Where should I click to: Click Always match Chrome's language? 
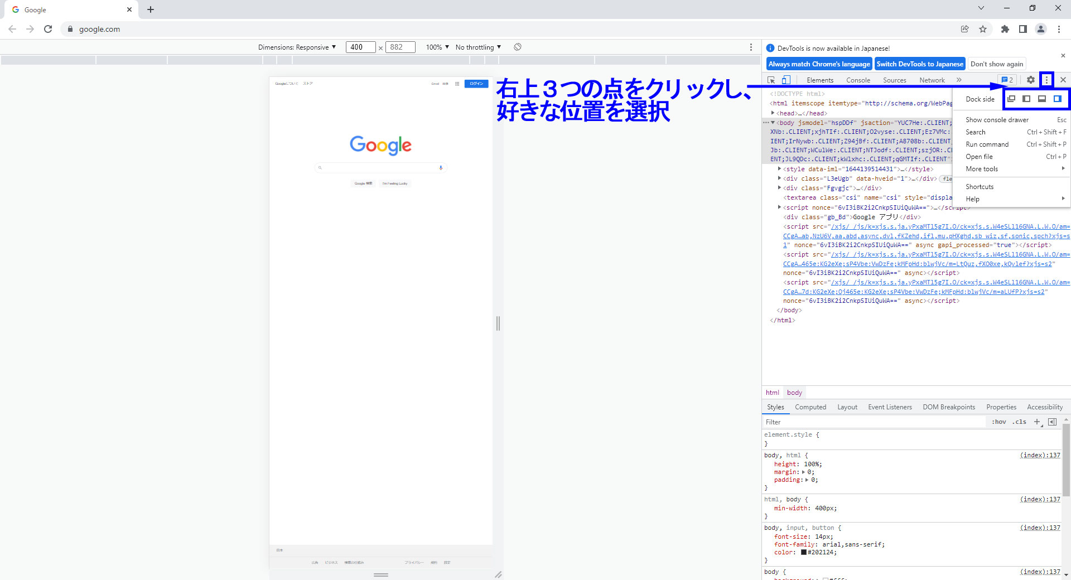click(819, 64)
